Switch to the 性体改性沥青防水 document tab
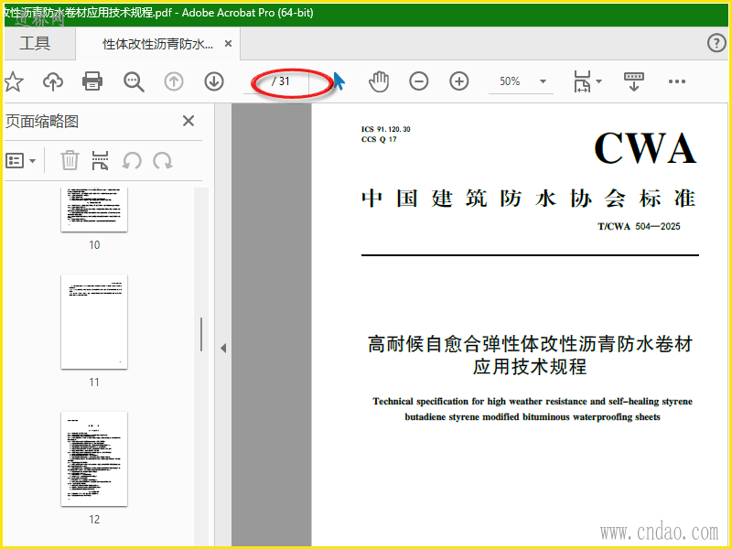 (157, 44)
